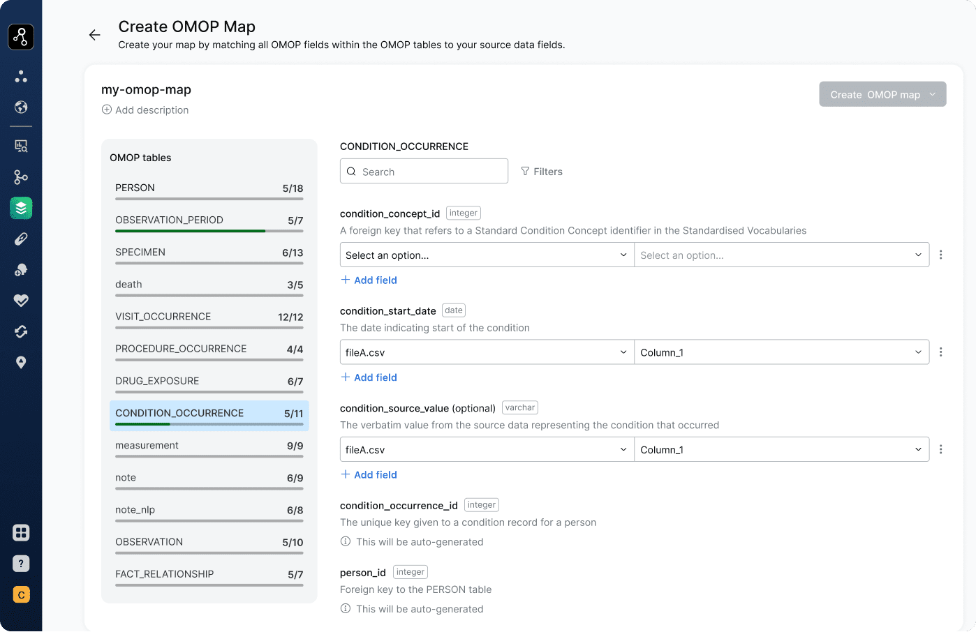This screenshot has width=976, height=632.
Task: Select the note table row
Action: (x=209, y=479)
